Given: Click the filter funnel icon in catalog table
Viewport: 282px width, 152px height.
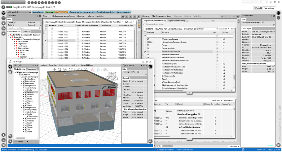Looking at the screenshot, I should (x=145, y=36).
